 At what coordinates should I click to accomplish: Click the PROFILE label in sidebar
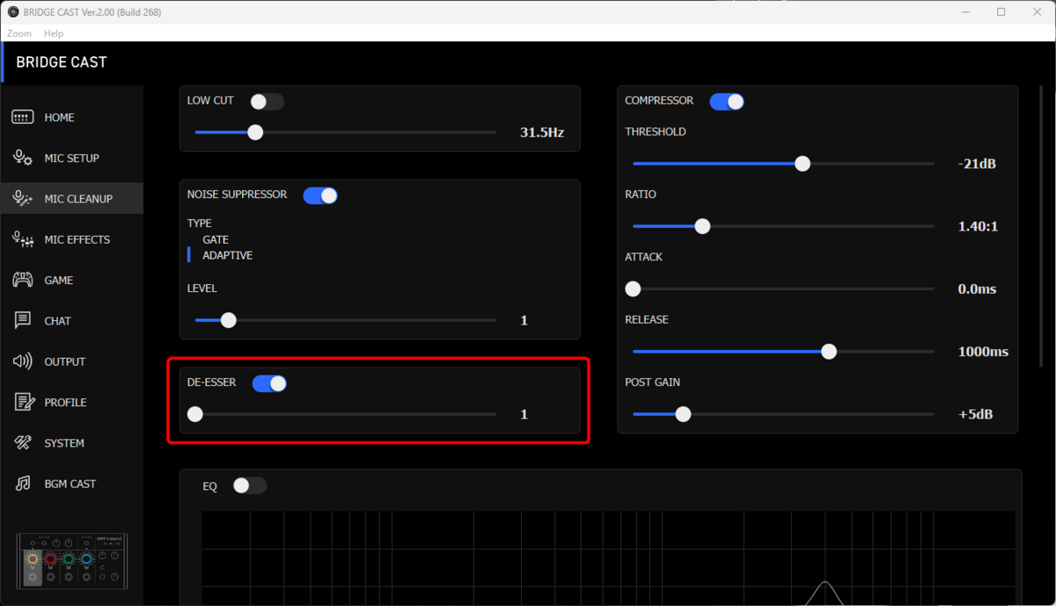pos(65,402)
